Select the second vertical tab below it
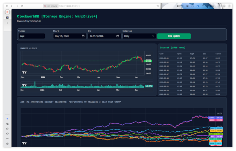Viewport: 236px width, 151px height. (x=7, y=18)
